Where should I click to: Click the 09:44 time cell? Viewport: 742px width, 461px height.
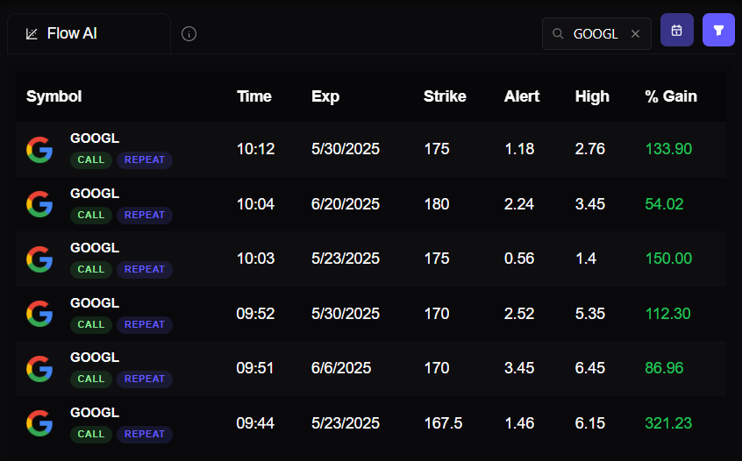pyautogui.click(x=255, y=423)
